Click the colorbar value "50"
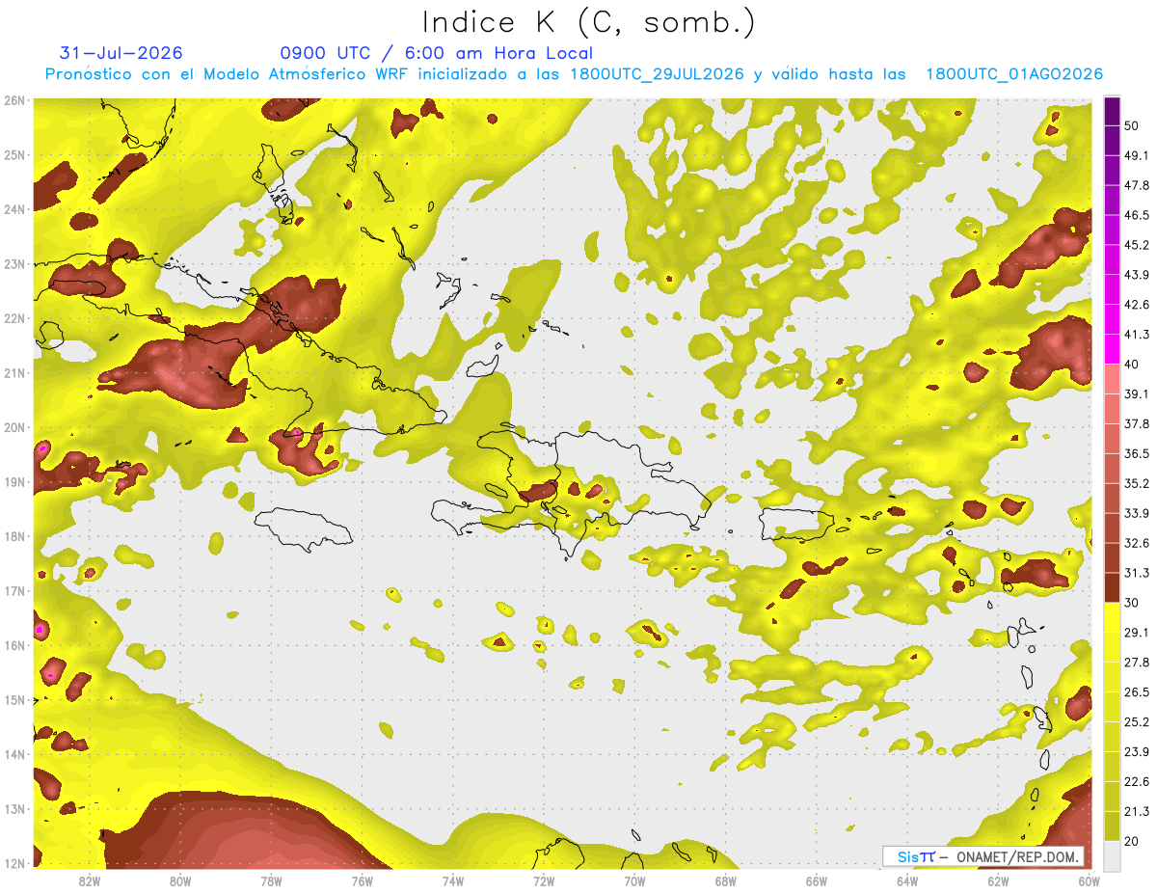1157x894 pixels. click(x=1132, y=125)
